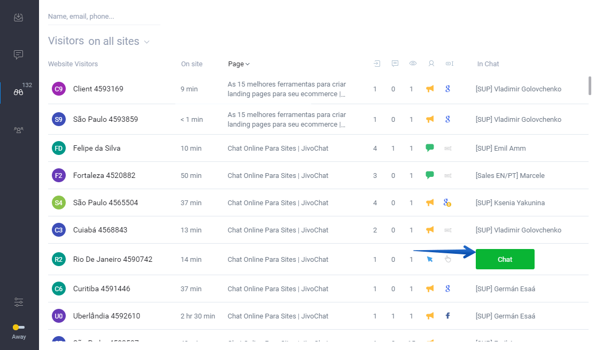Click the eye views column header icon
The width and height of the screenshot is (595, 350).
(413, 64)
